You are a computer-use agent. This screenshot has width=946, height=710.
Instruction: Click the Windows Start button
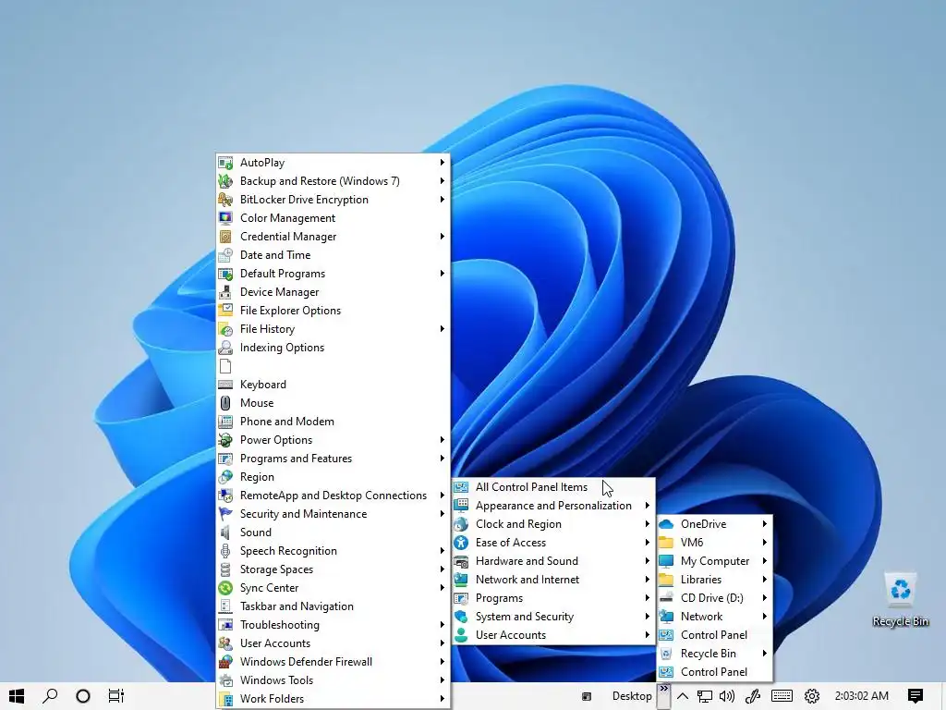17,696
